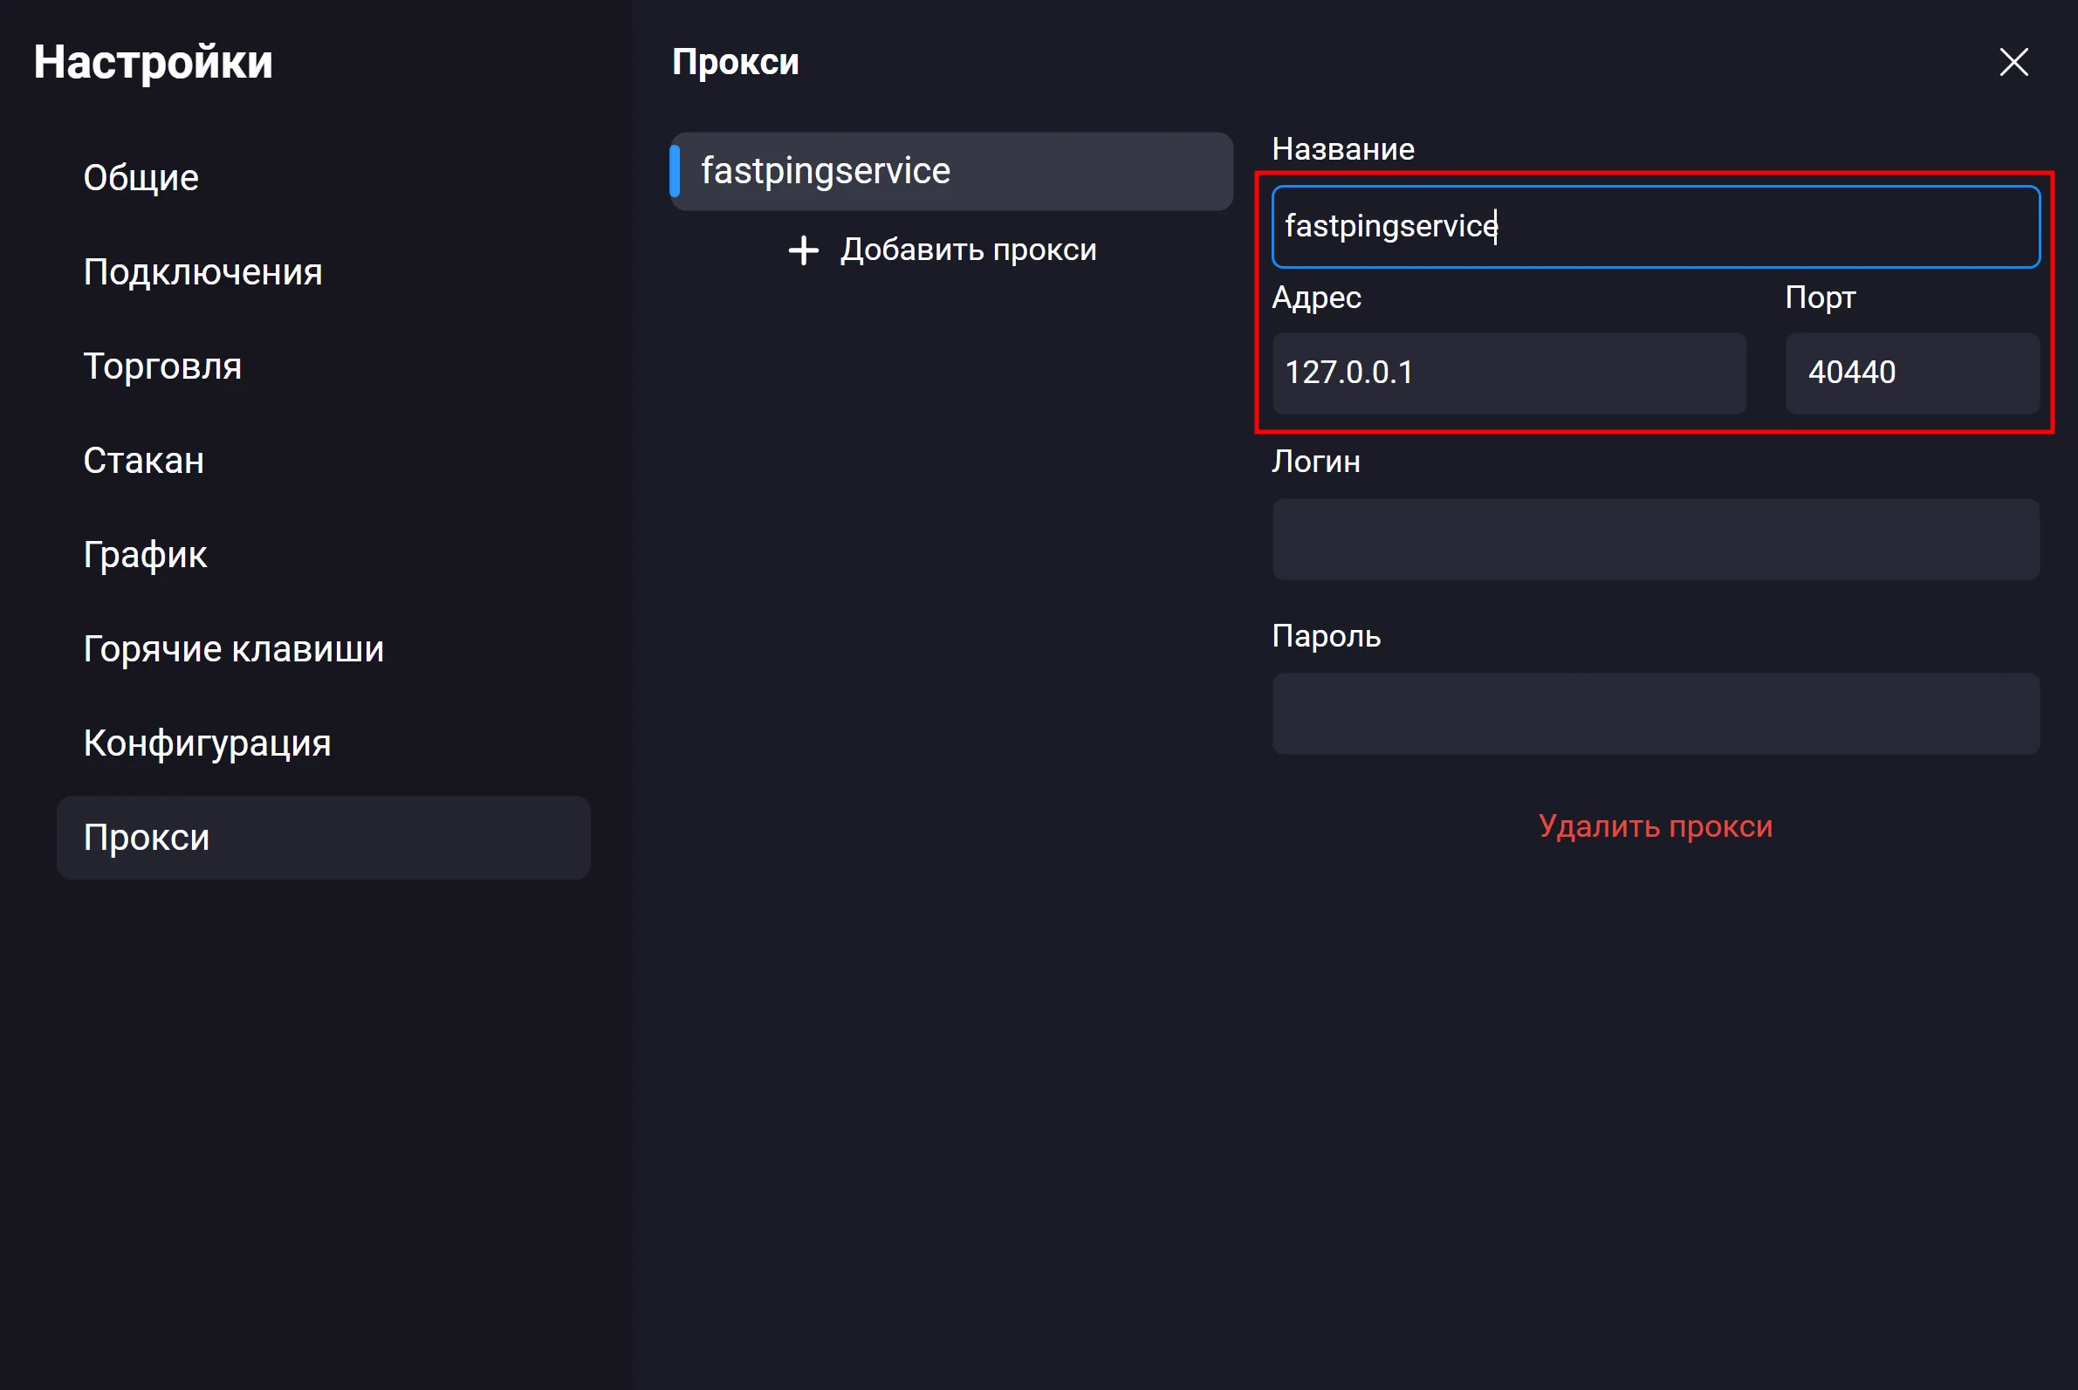
Task: Focus the empty Пароль field
Action: point(1655,714)
